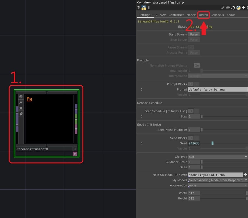
Task: Add a new Seed Block
Action: point(191,138)
